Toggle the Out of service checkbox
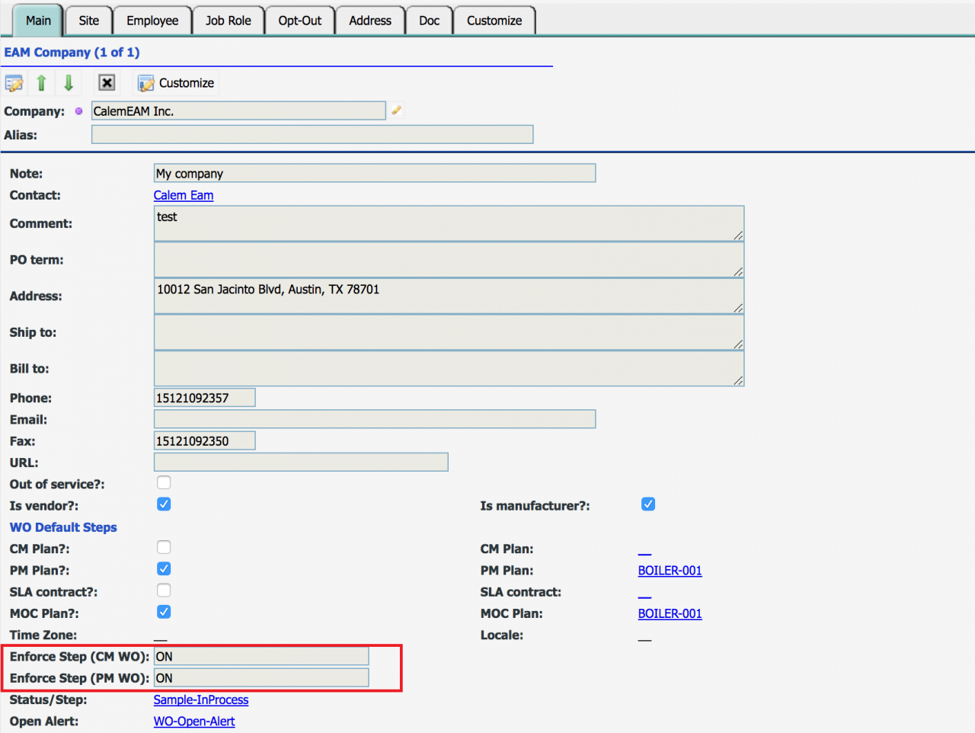The height and width of the screenshot is (733, 975). tap(164, 482)
